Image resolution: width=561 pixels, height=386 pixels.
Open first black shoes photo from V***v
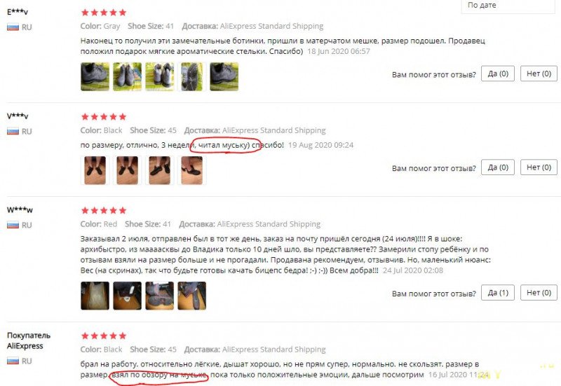pyautogui.click(x=95, y=170)
